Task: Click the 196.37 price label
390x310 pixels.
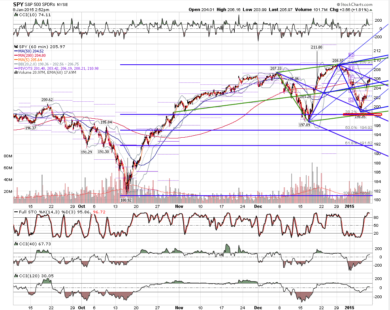Action: (x=30, y=128)
